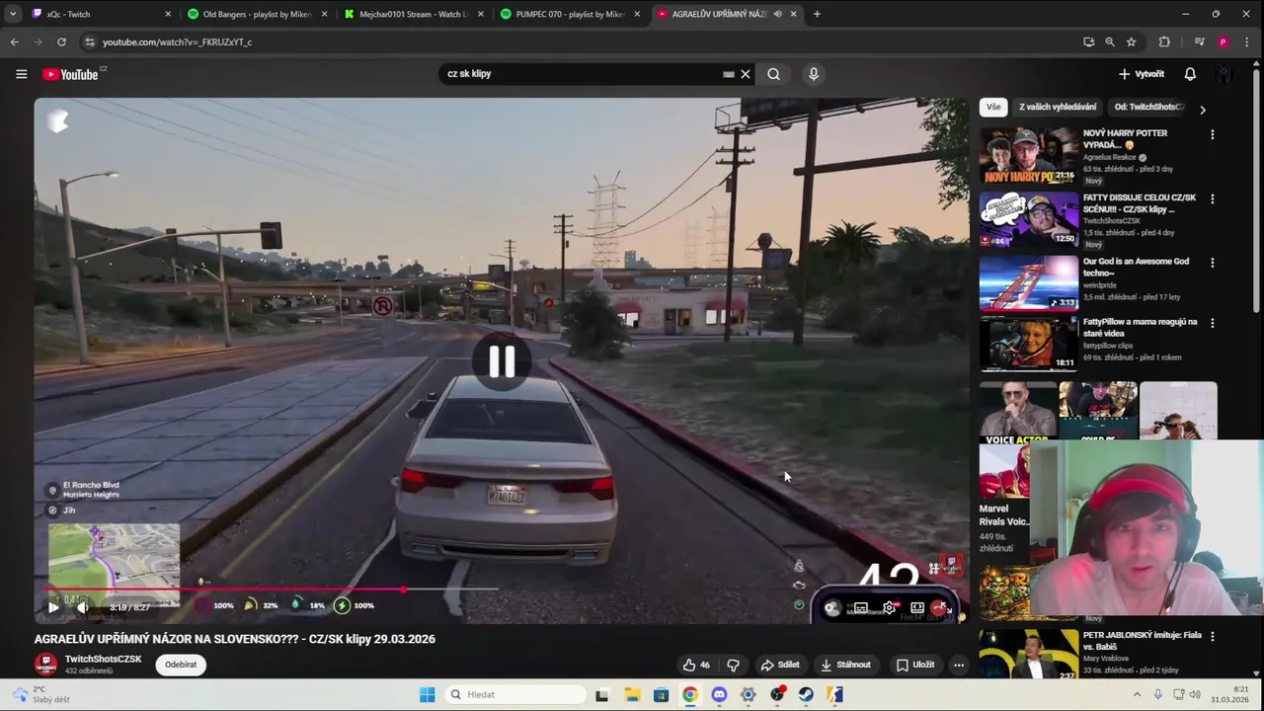
Task: Download the video via Stáhnout
Action: [x=845, y=665]
